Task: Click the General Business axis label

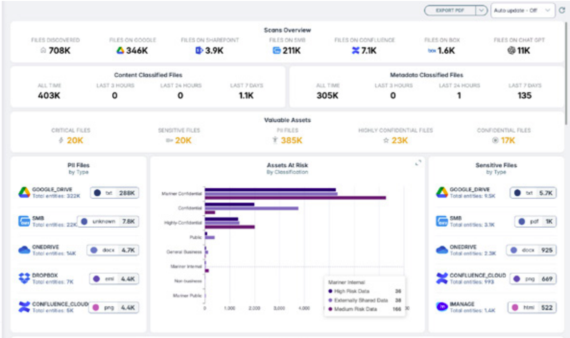Action: click(184, 252)
